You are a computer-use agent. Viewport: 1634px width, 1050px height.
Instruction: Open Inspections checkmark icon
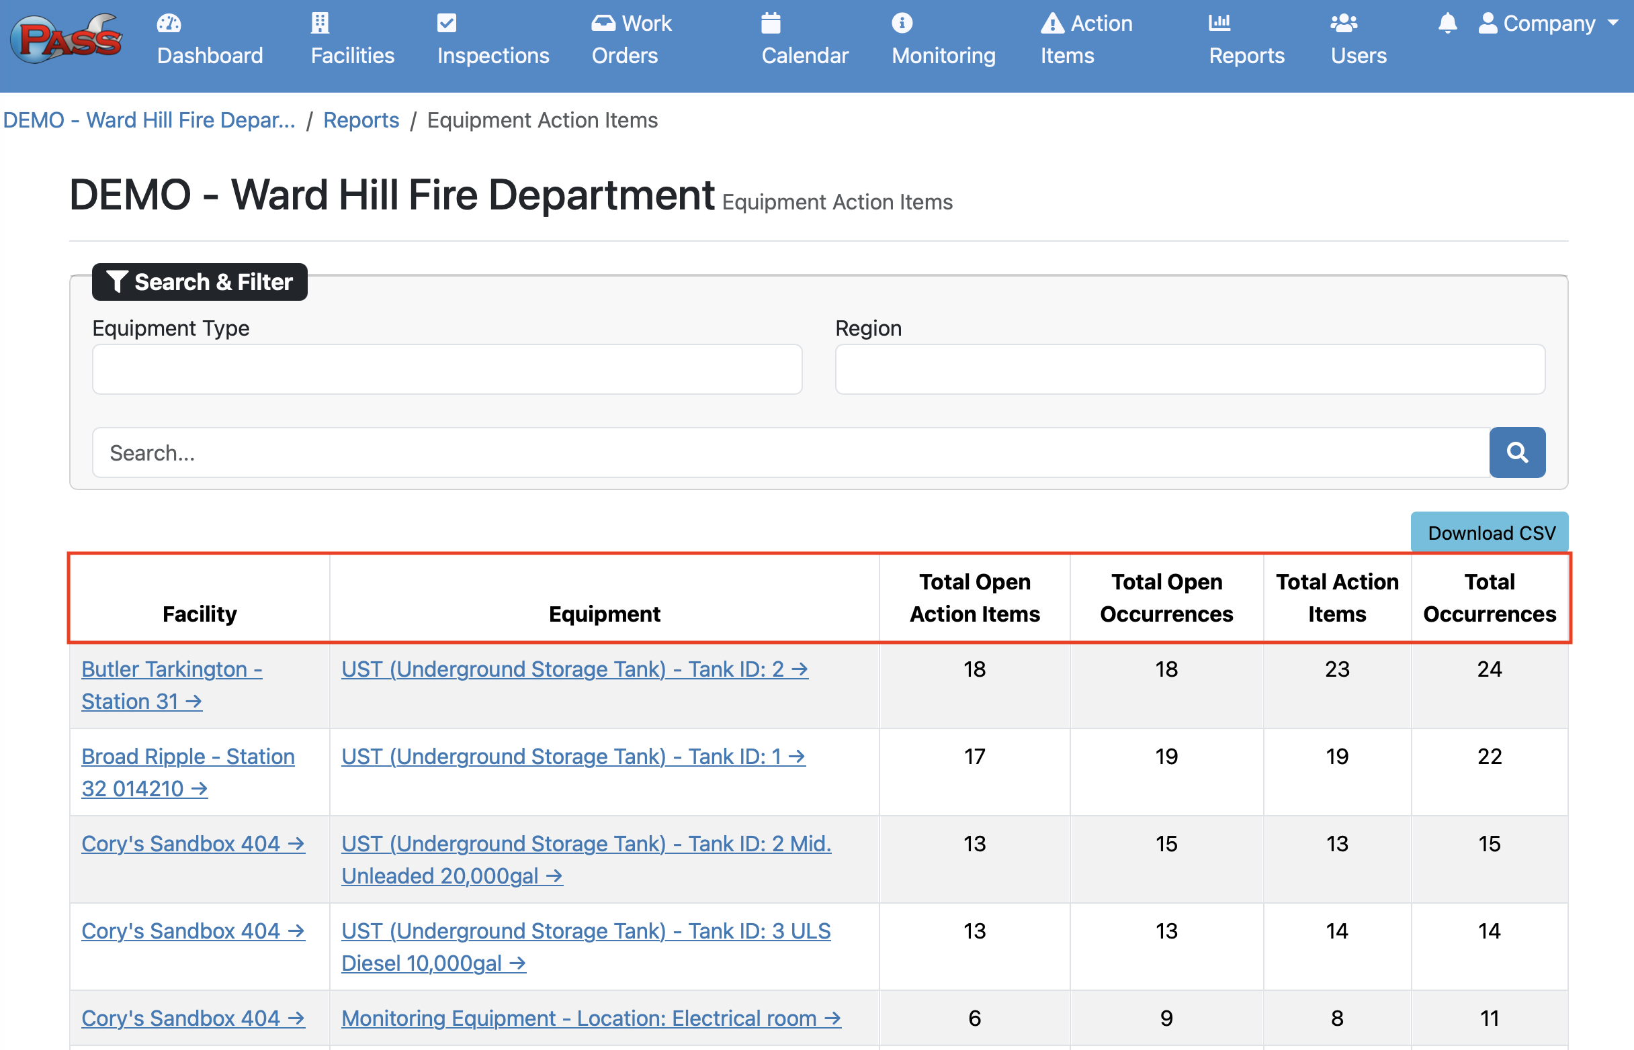pos(446,24)
